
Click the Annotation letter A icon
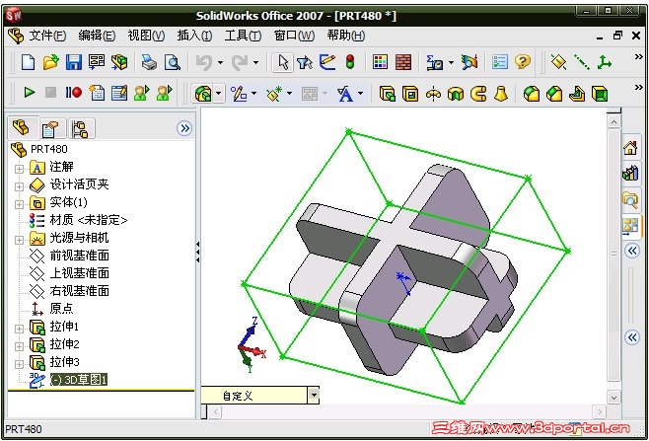[345, 94]
